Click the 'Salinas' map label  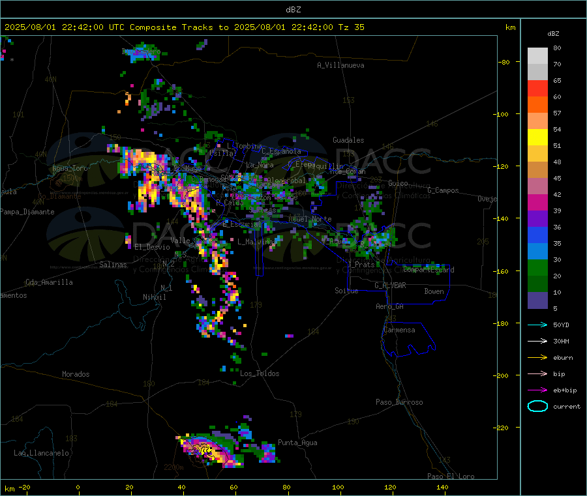point(113,265)
